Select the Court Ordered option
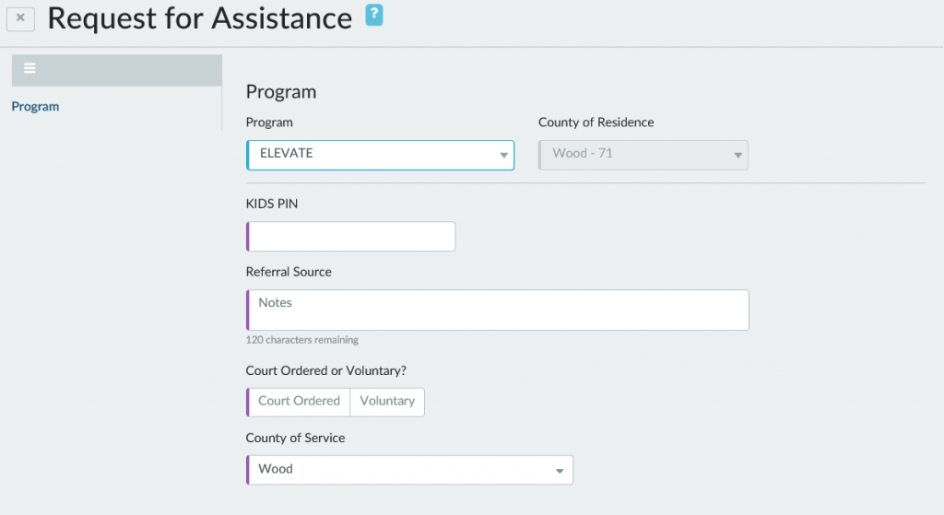 tap(299, 402)
